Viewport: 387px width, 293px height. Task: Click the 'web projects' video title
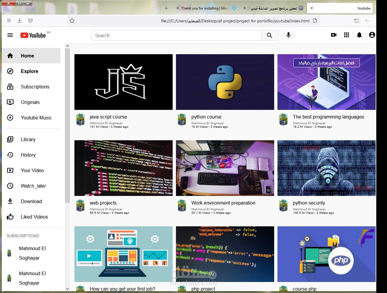tap(103, 203)
